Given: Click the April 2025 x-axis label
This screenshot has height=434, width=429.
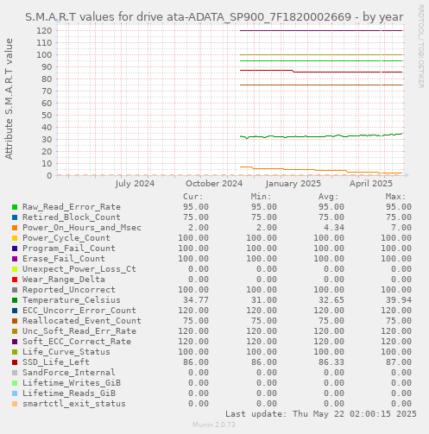Looking at the screenshot, I should pyautogui.click(x=371, y=184).
